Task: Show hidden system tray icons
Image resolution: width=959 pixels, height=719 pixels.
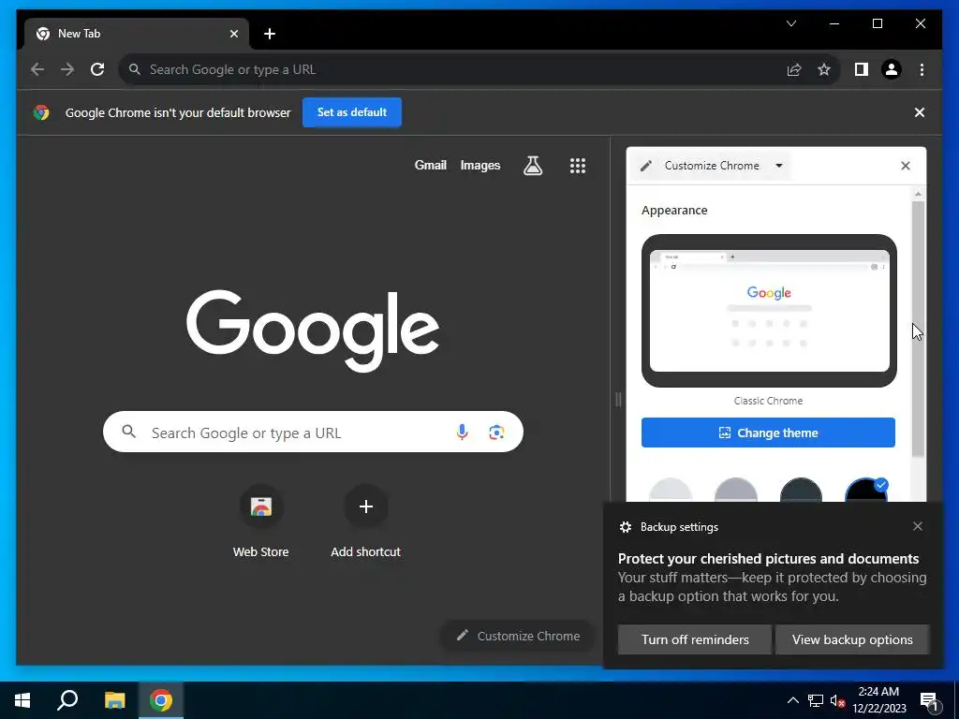Action: coord(792,700)
